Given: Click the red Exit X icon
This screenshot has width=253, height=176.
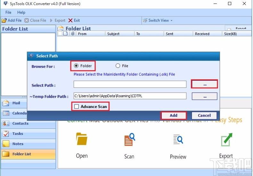Looking at the screenshot, I should point(70,20).
